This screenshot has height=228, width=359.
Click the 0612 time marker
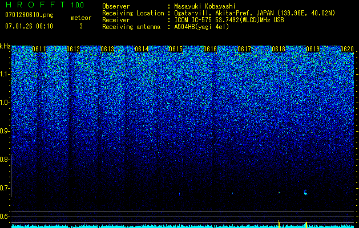73,49
